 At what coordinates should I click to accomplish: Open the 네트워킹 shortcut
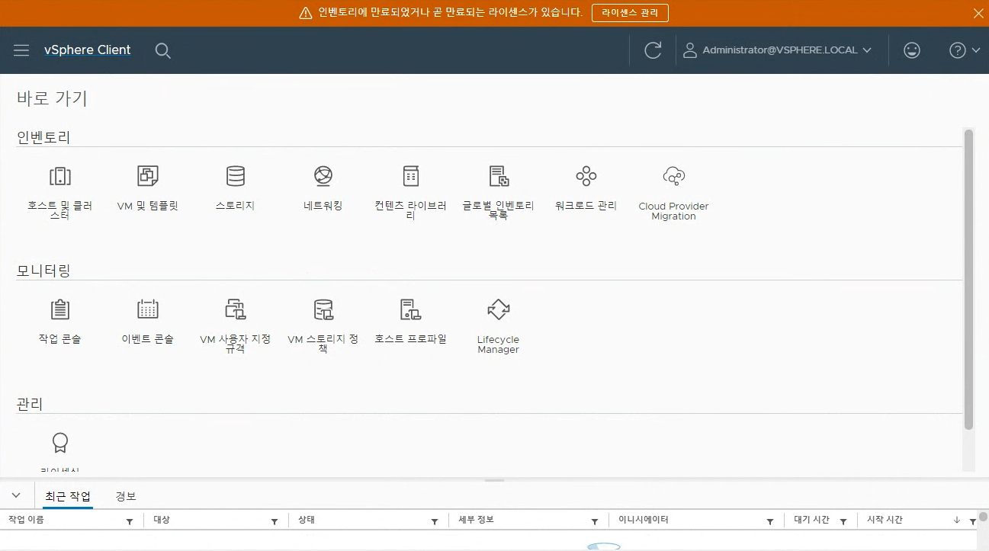[323, 188]
